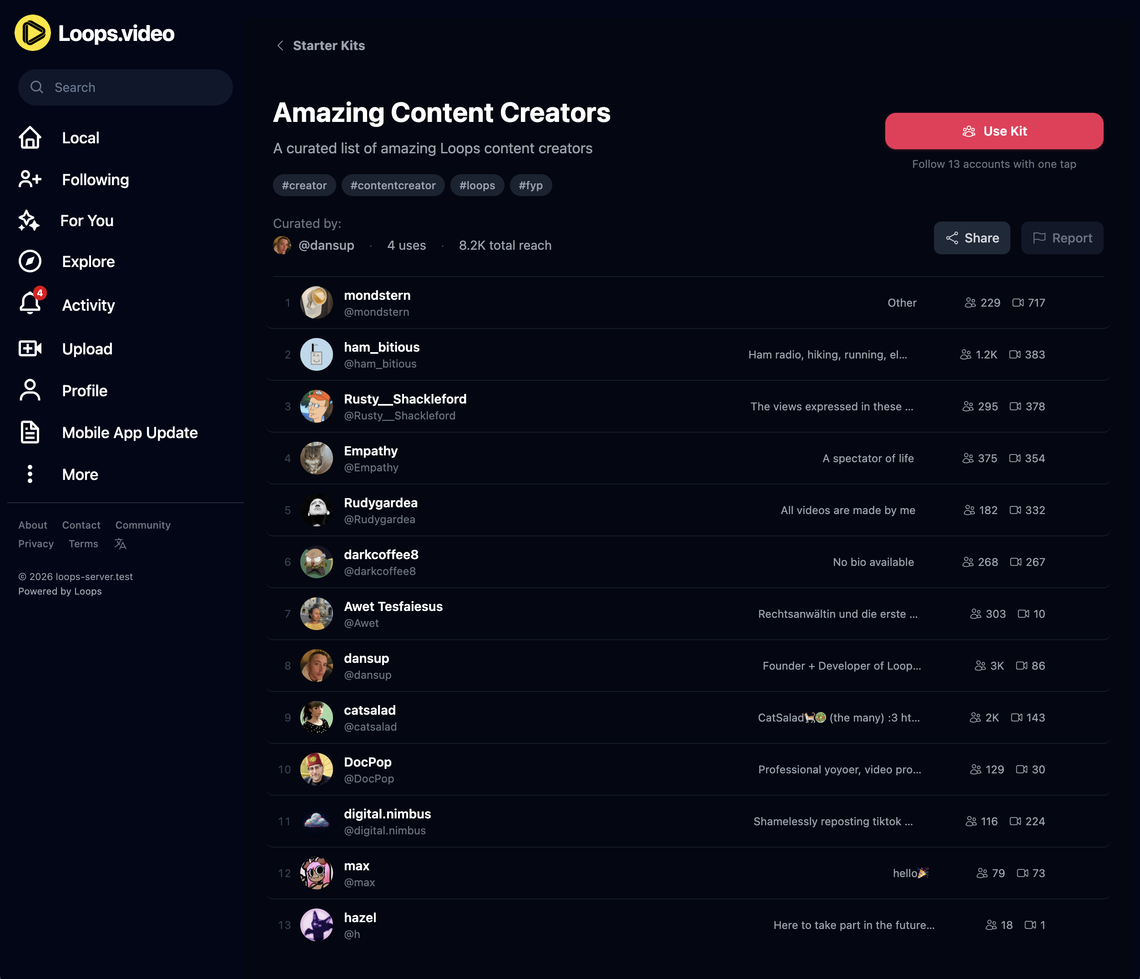Click the Mobile App Update document icon
Image resolution: width=1140 pixels, height=979 pixels.
click(30, 433)
